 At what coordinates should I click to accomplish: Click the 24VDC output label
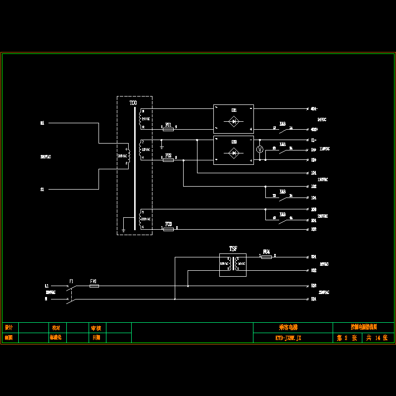322,119
